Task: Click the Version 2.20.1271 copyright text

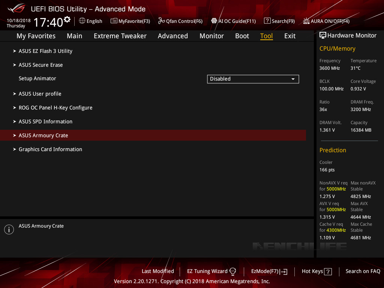Action: [x=192, y=281]
